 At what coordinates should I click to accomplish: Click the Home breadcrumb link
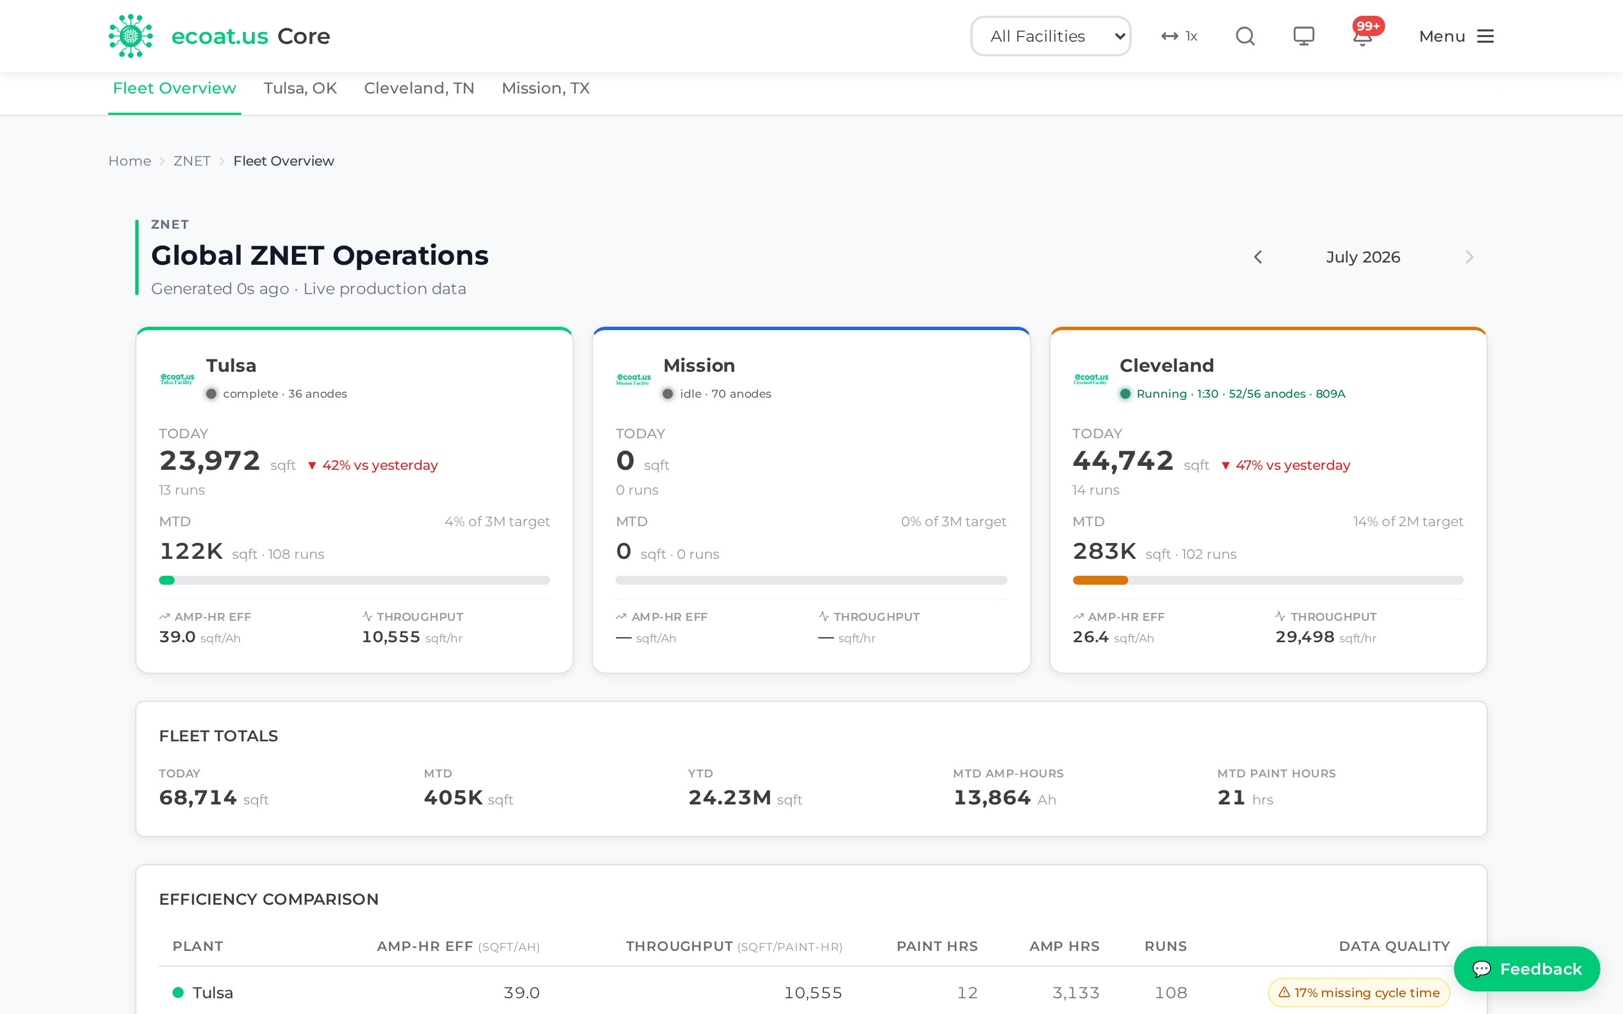coord(130,161)
